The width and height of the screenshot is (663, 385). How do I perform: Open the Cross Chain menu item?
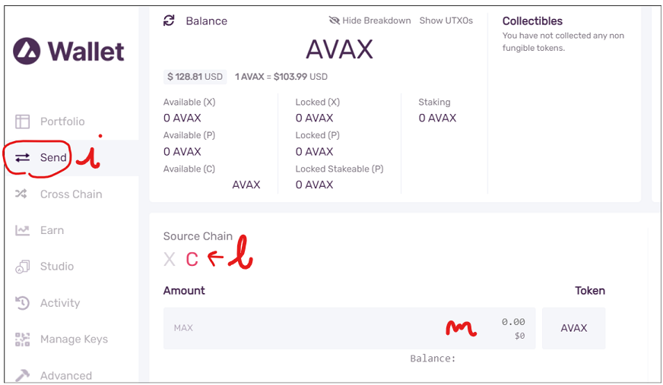point(71,194)
